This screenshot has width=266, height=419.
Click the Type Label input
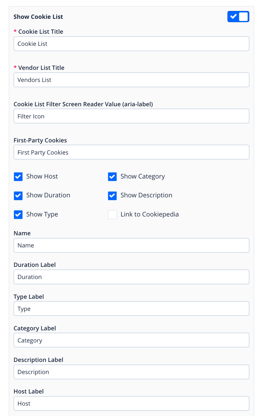131,308
